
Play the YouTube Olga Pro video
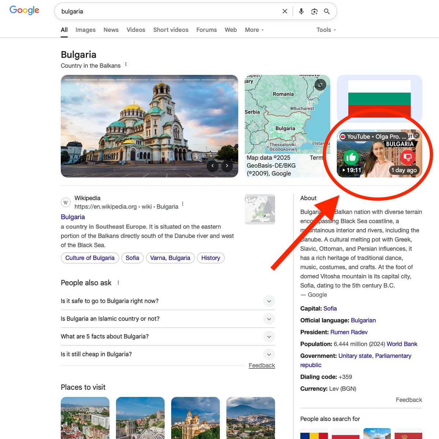click(x=379, y=154)
